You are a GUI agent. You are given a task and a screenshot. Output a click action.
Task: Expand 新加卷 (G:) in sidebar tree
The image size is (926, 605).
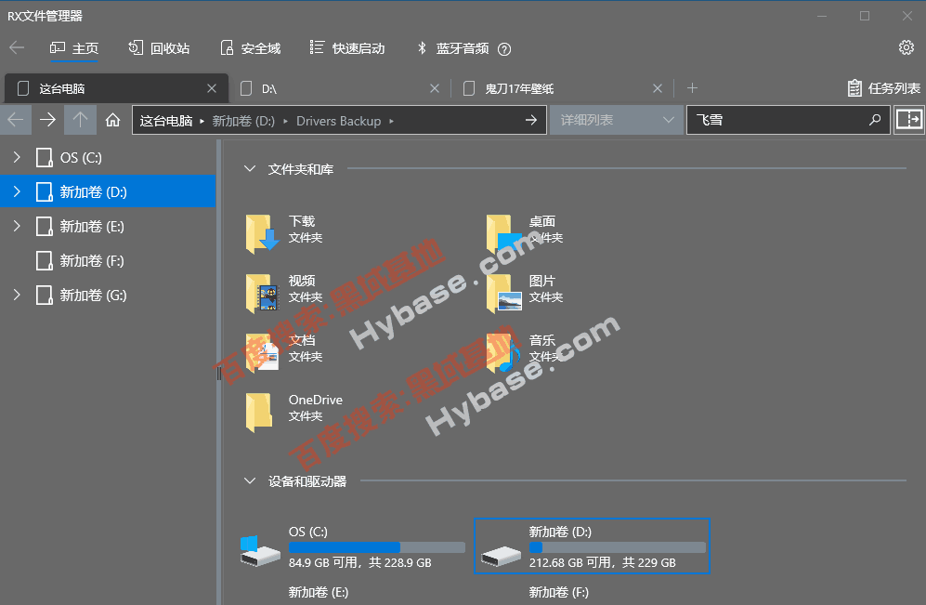[17, 295]
